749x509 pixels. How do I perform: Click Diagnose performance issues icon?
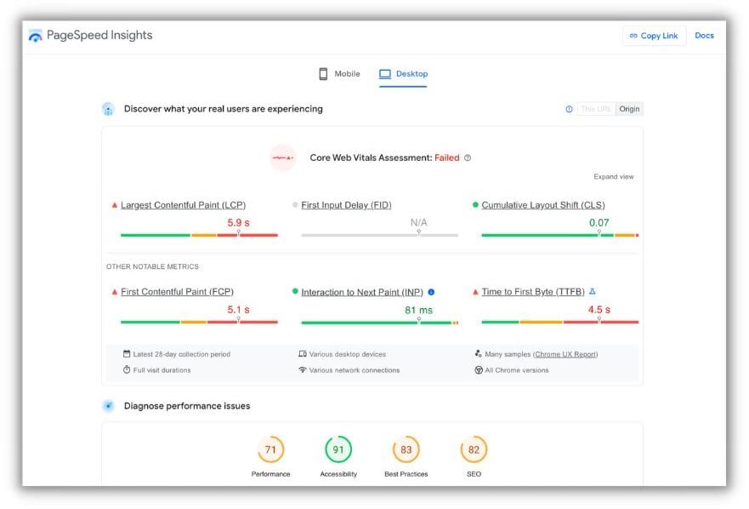tap(109, 406)
